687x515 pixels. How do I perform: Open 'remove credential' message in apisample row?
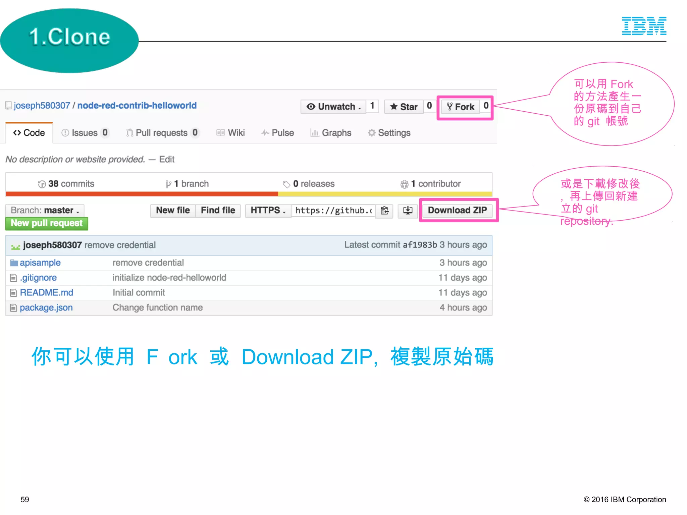pos(148,263)
